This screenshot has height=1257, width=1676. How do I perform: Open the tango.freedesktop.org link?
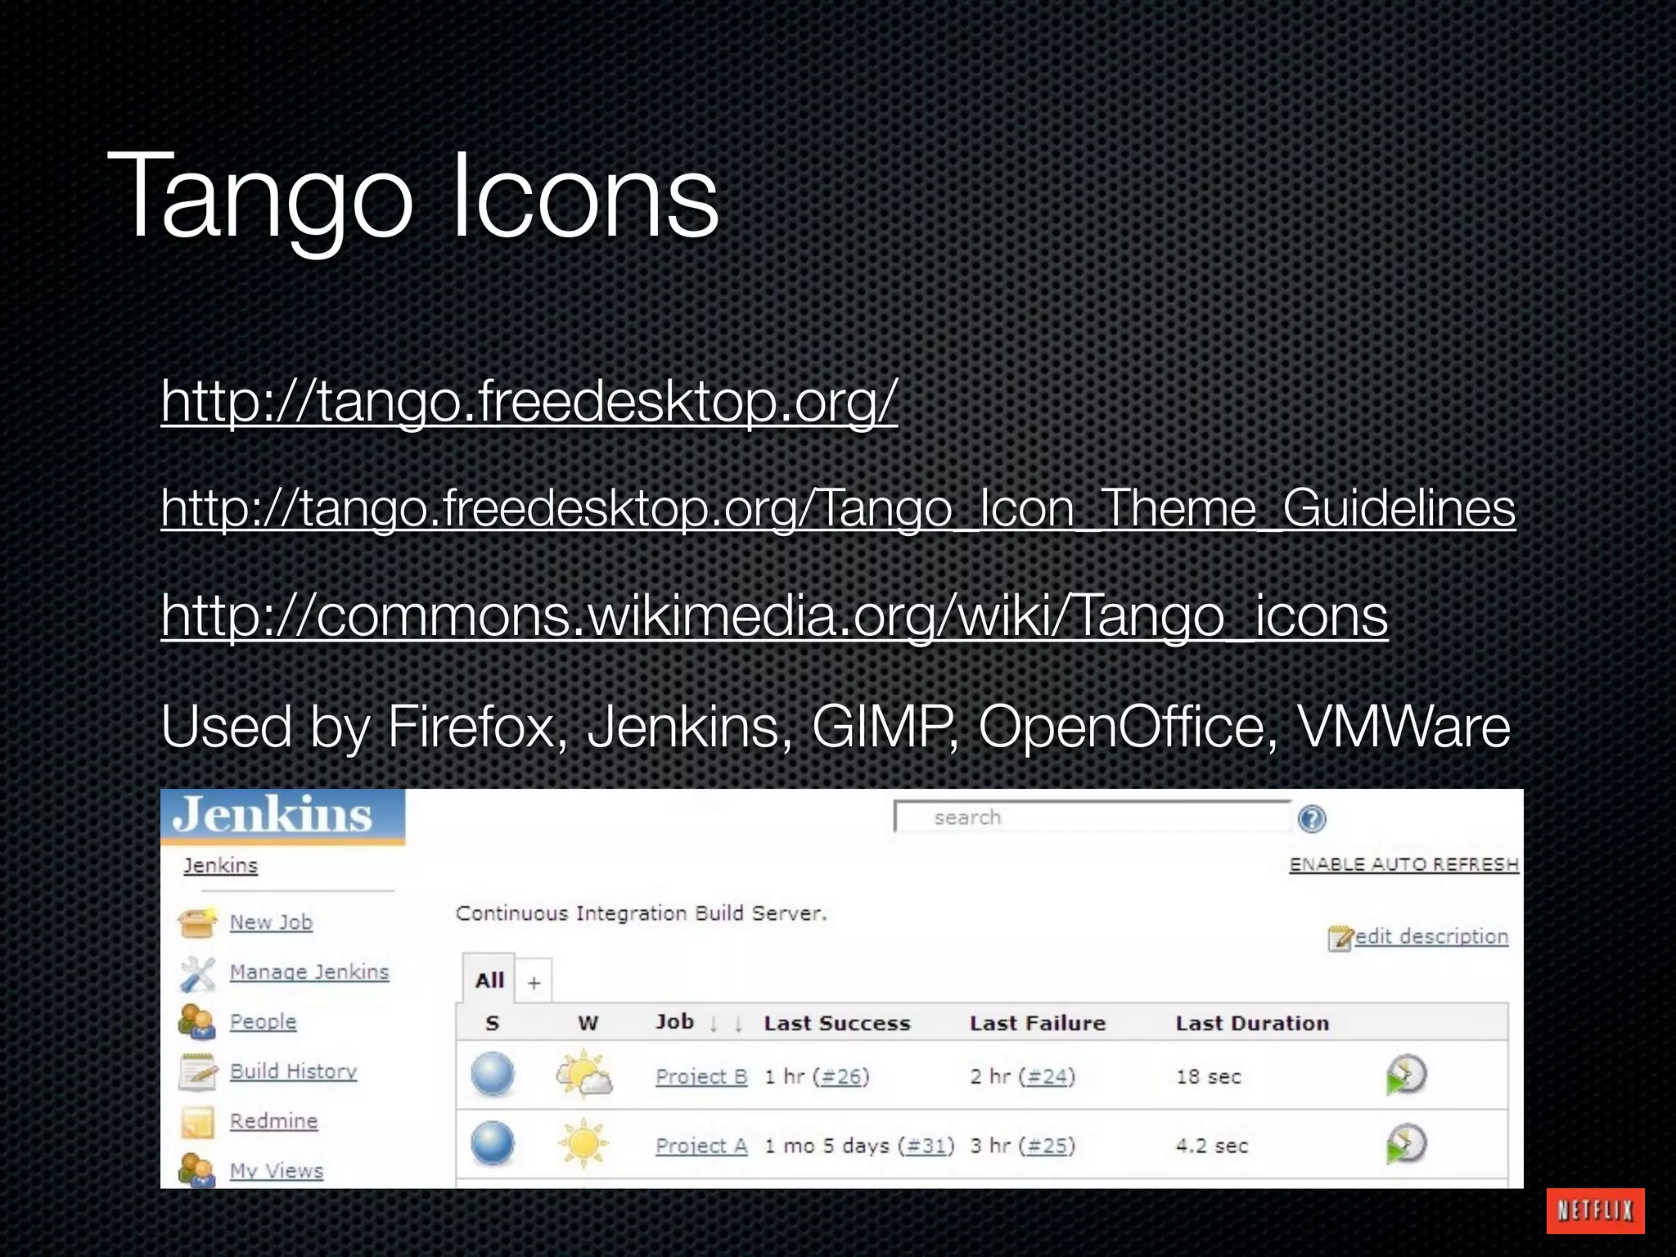pos(529,401)
